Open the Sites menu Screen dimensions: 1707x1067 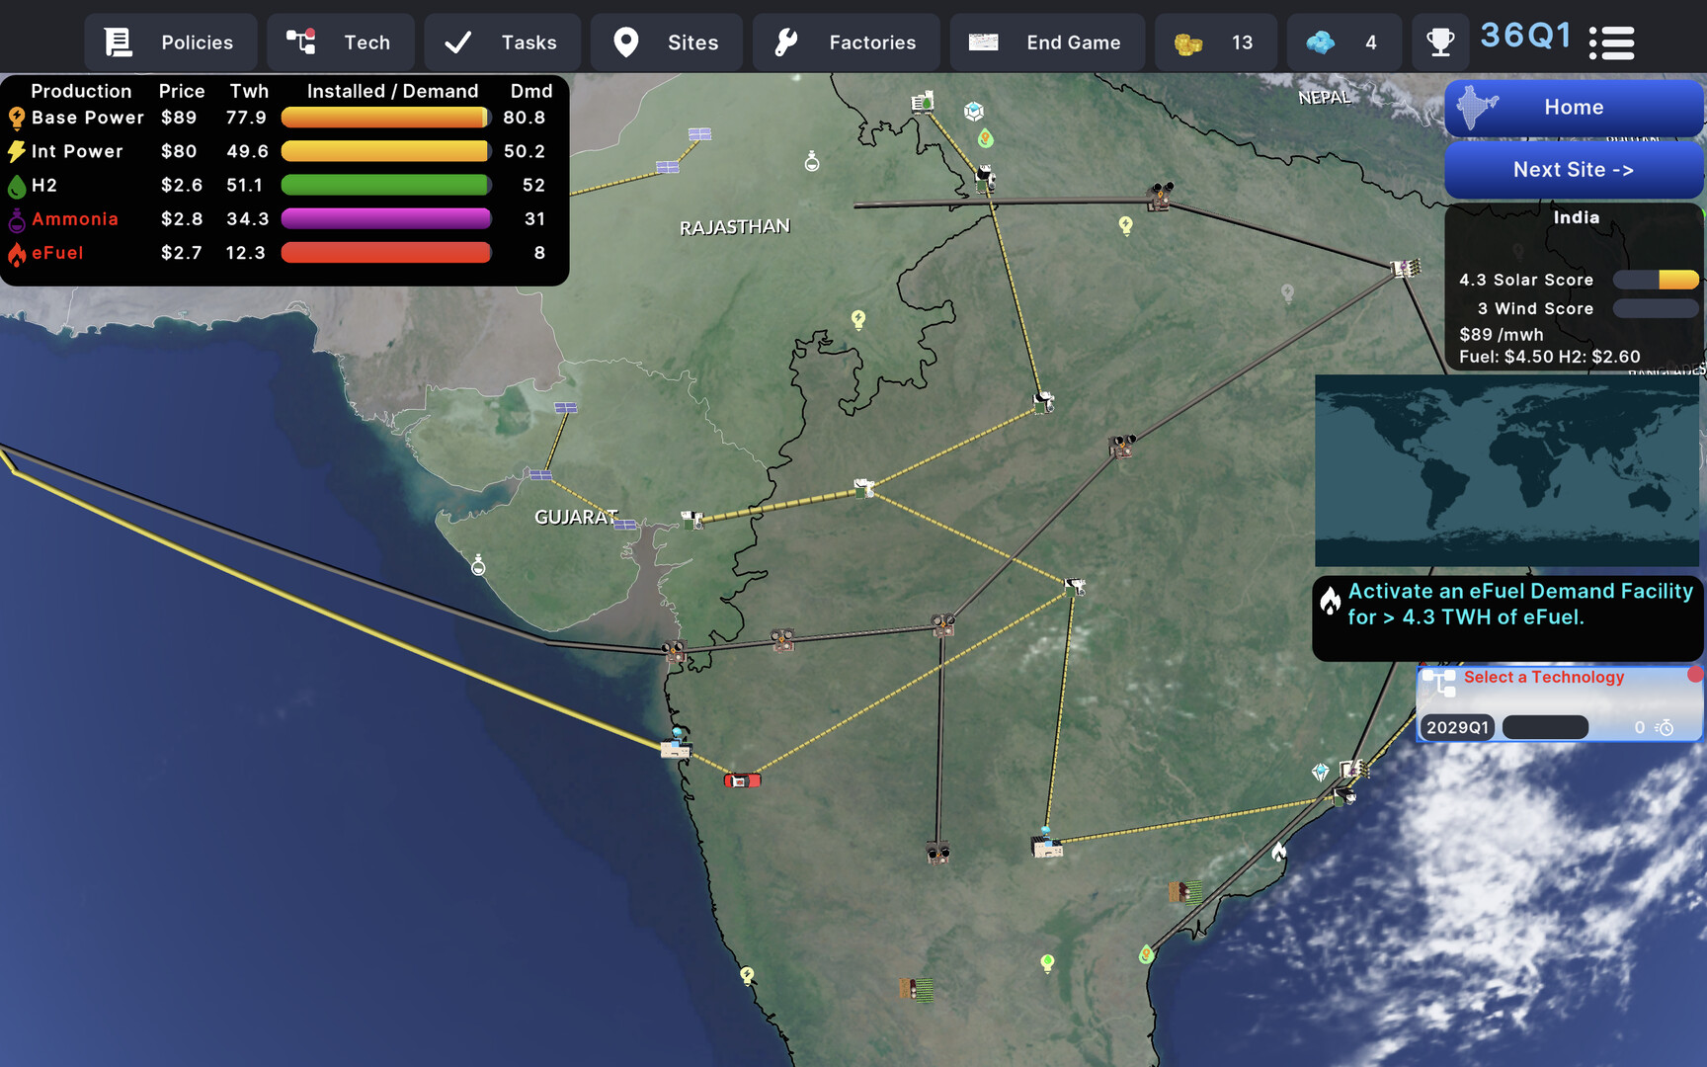point(666,42)
